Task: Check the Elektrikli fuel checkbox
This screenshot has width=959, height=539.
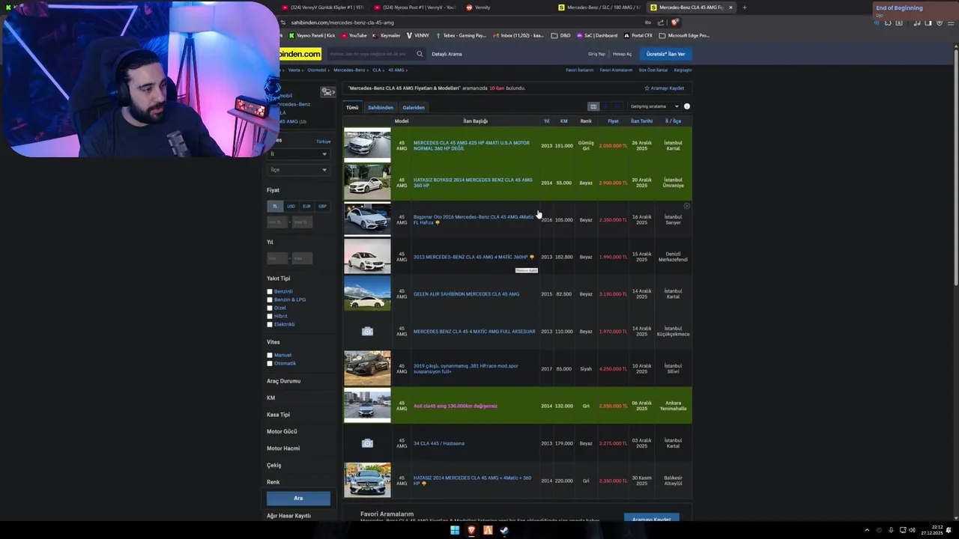Action: (x=270, y=324)
